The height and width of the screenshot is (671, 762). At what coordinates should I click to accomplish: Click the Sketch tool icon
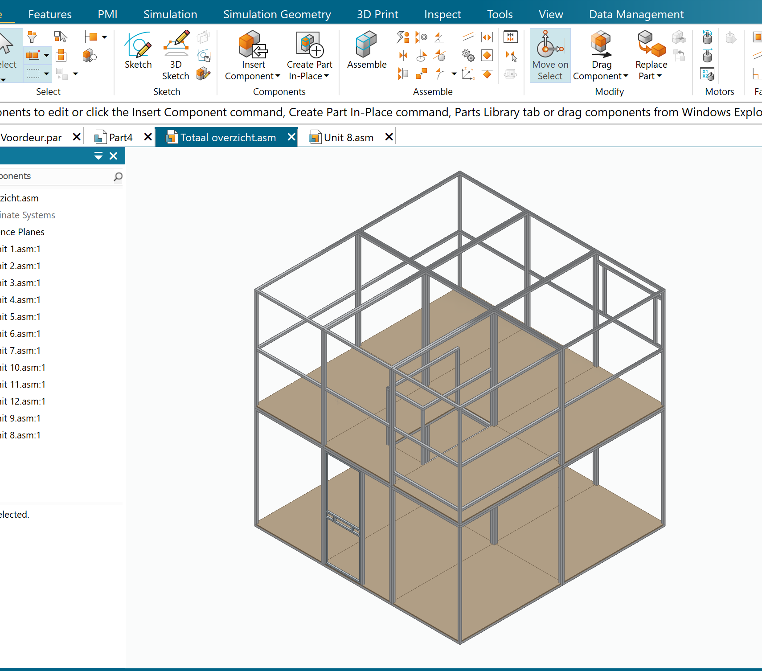(138, 45)
